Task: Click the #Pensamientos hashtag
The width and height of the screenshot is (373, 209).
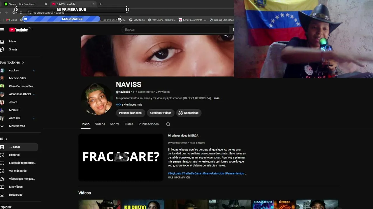Action: pyautogui.click(x=234, y=174)
